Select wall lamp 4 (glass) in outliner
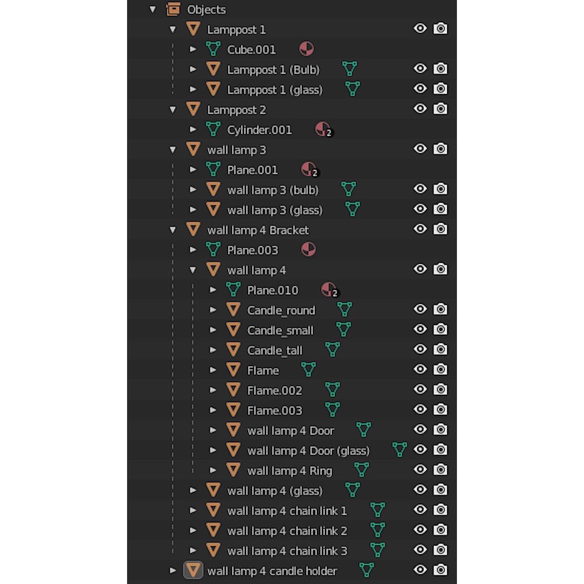 click(x=275, y=491)
